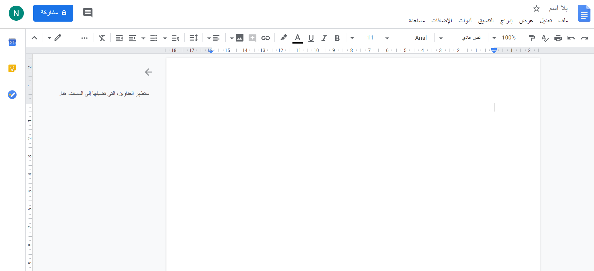Open the comment history bubble icon
Viewport: 594px width, 271px height.
(88, 13)
